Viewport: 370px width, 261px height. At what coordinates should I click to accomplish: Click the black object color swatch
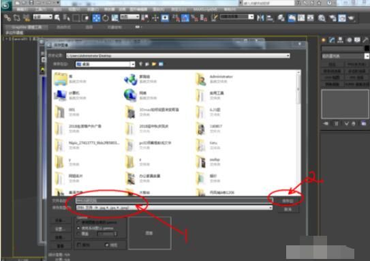(367, 48)
